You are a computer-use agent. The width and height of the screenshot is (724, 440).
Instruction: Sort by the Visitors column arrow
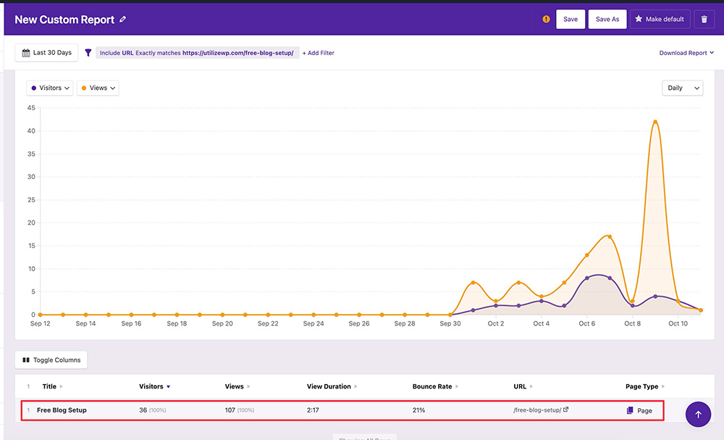[169, 387]
